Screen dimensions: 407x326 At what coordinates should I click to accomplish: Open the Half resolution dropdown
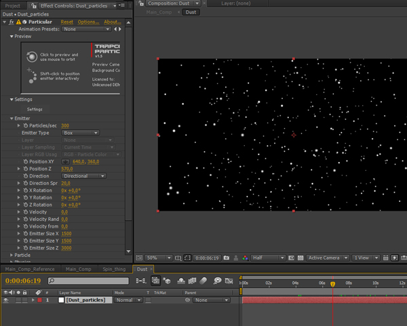pyautogui.click(x=268, y=258)
